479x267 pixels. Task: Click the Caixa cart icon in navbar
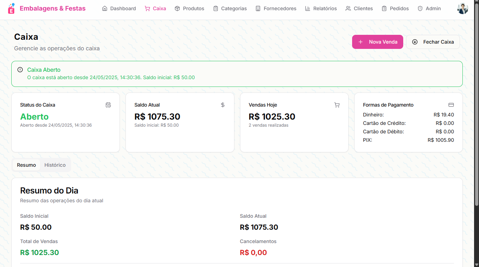(147, 8)
